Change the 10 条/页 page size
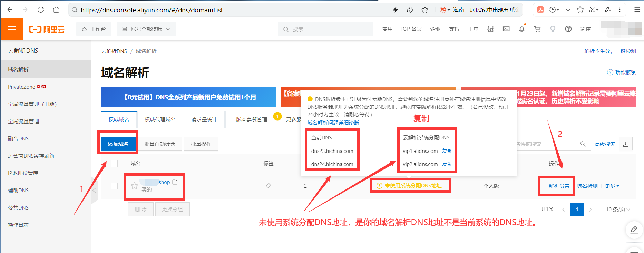The height and width of the screenshot is (253, 644). tap(618, 210)
